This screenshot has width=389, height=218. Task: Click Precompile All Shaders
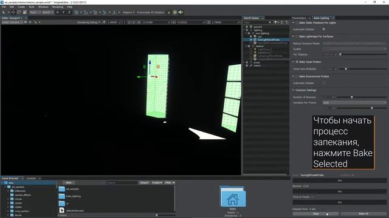tap(150, 12)
